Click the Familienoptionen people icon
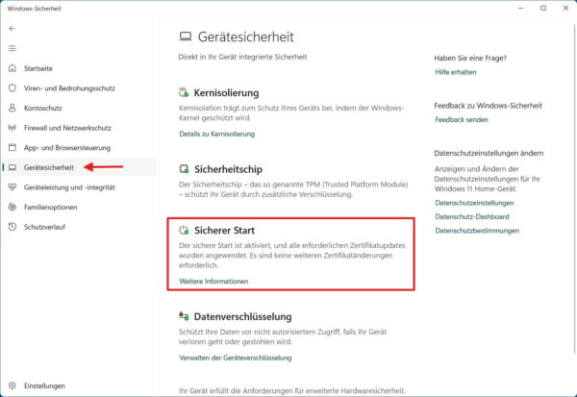The height and width of the screenshot is (397, 577). point(13,207)
